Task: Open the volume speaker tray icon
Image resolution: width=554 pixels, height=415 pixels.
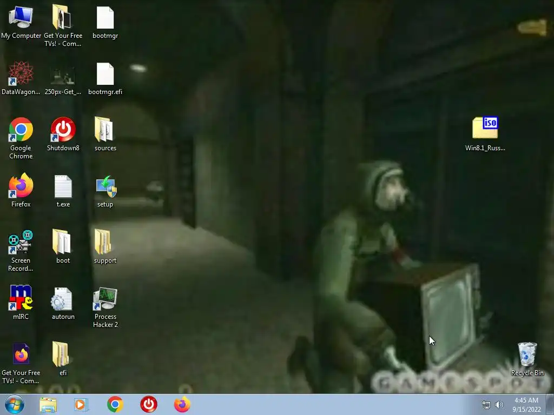Action: pos(499,405)
